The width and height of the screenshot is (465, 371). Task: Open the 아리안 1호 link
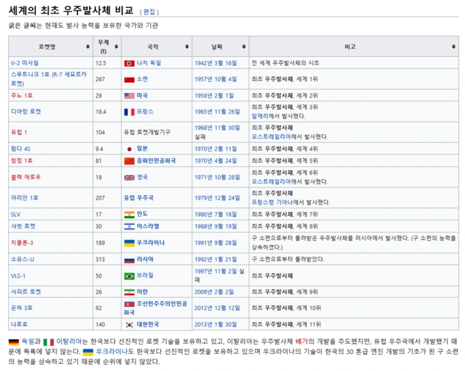tap(25, 198)
